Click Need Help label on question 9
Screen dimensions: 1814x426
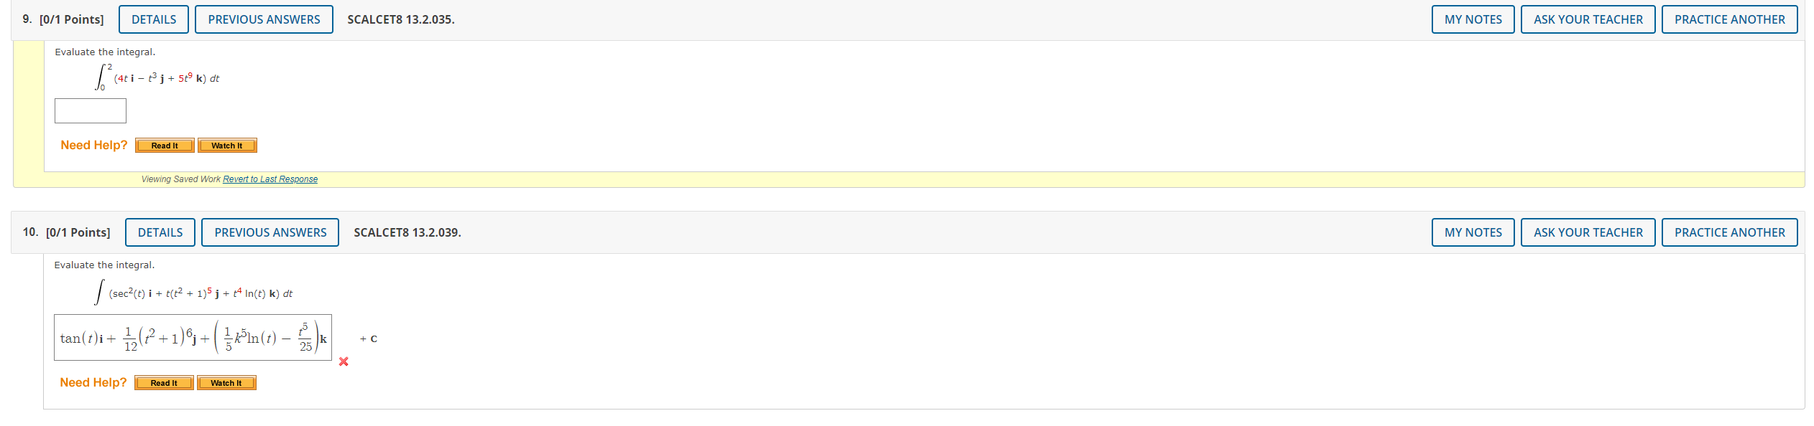pyautogui.click(x=94, y=145)
